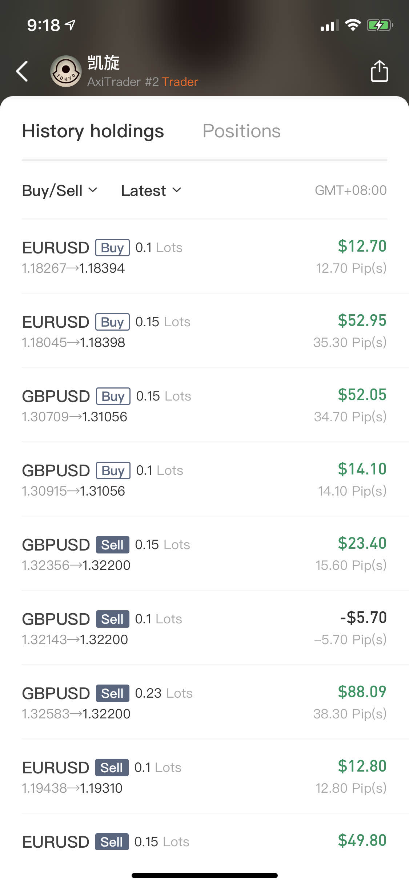Expand the Buy/Sell filter dropdown

(x=60, y=190)
